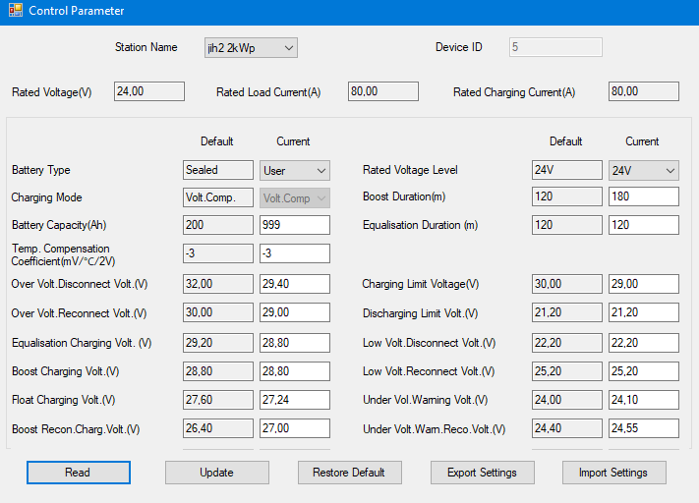The height and width of the screenshot is (503, 699).
Task: Click the Float Charging Volt. current field
Action: click(294, 401)
